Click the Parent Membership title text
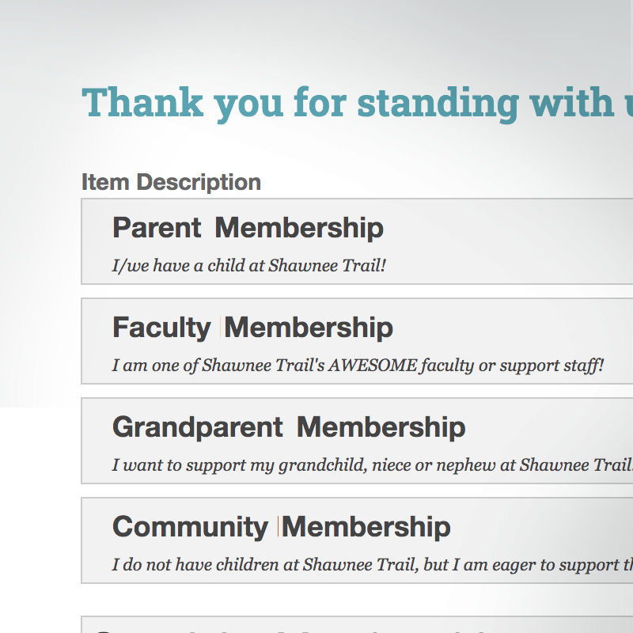633x633 pixels. pos(248,228)
